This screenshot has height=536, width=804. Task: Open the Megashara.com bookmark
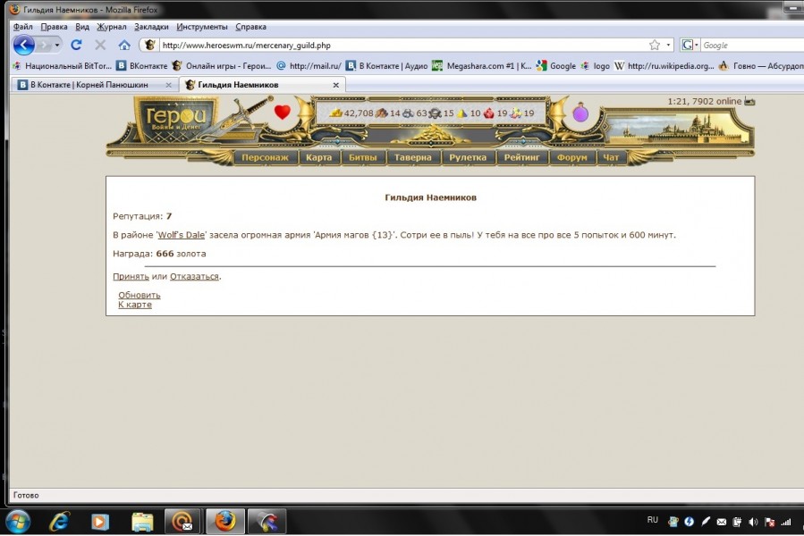[x=481, y=65]
